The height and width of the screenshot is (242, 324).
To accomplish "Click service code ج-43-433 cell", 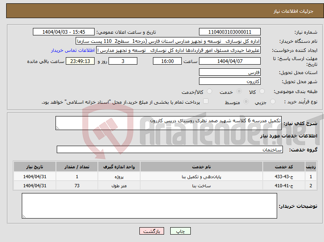I will pos(284,177).
